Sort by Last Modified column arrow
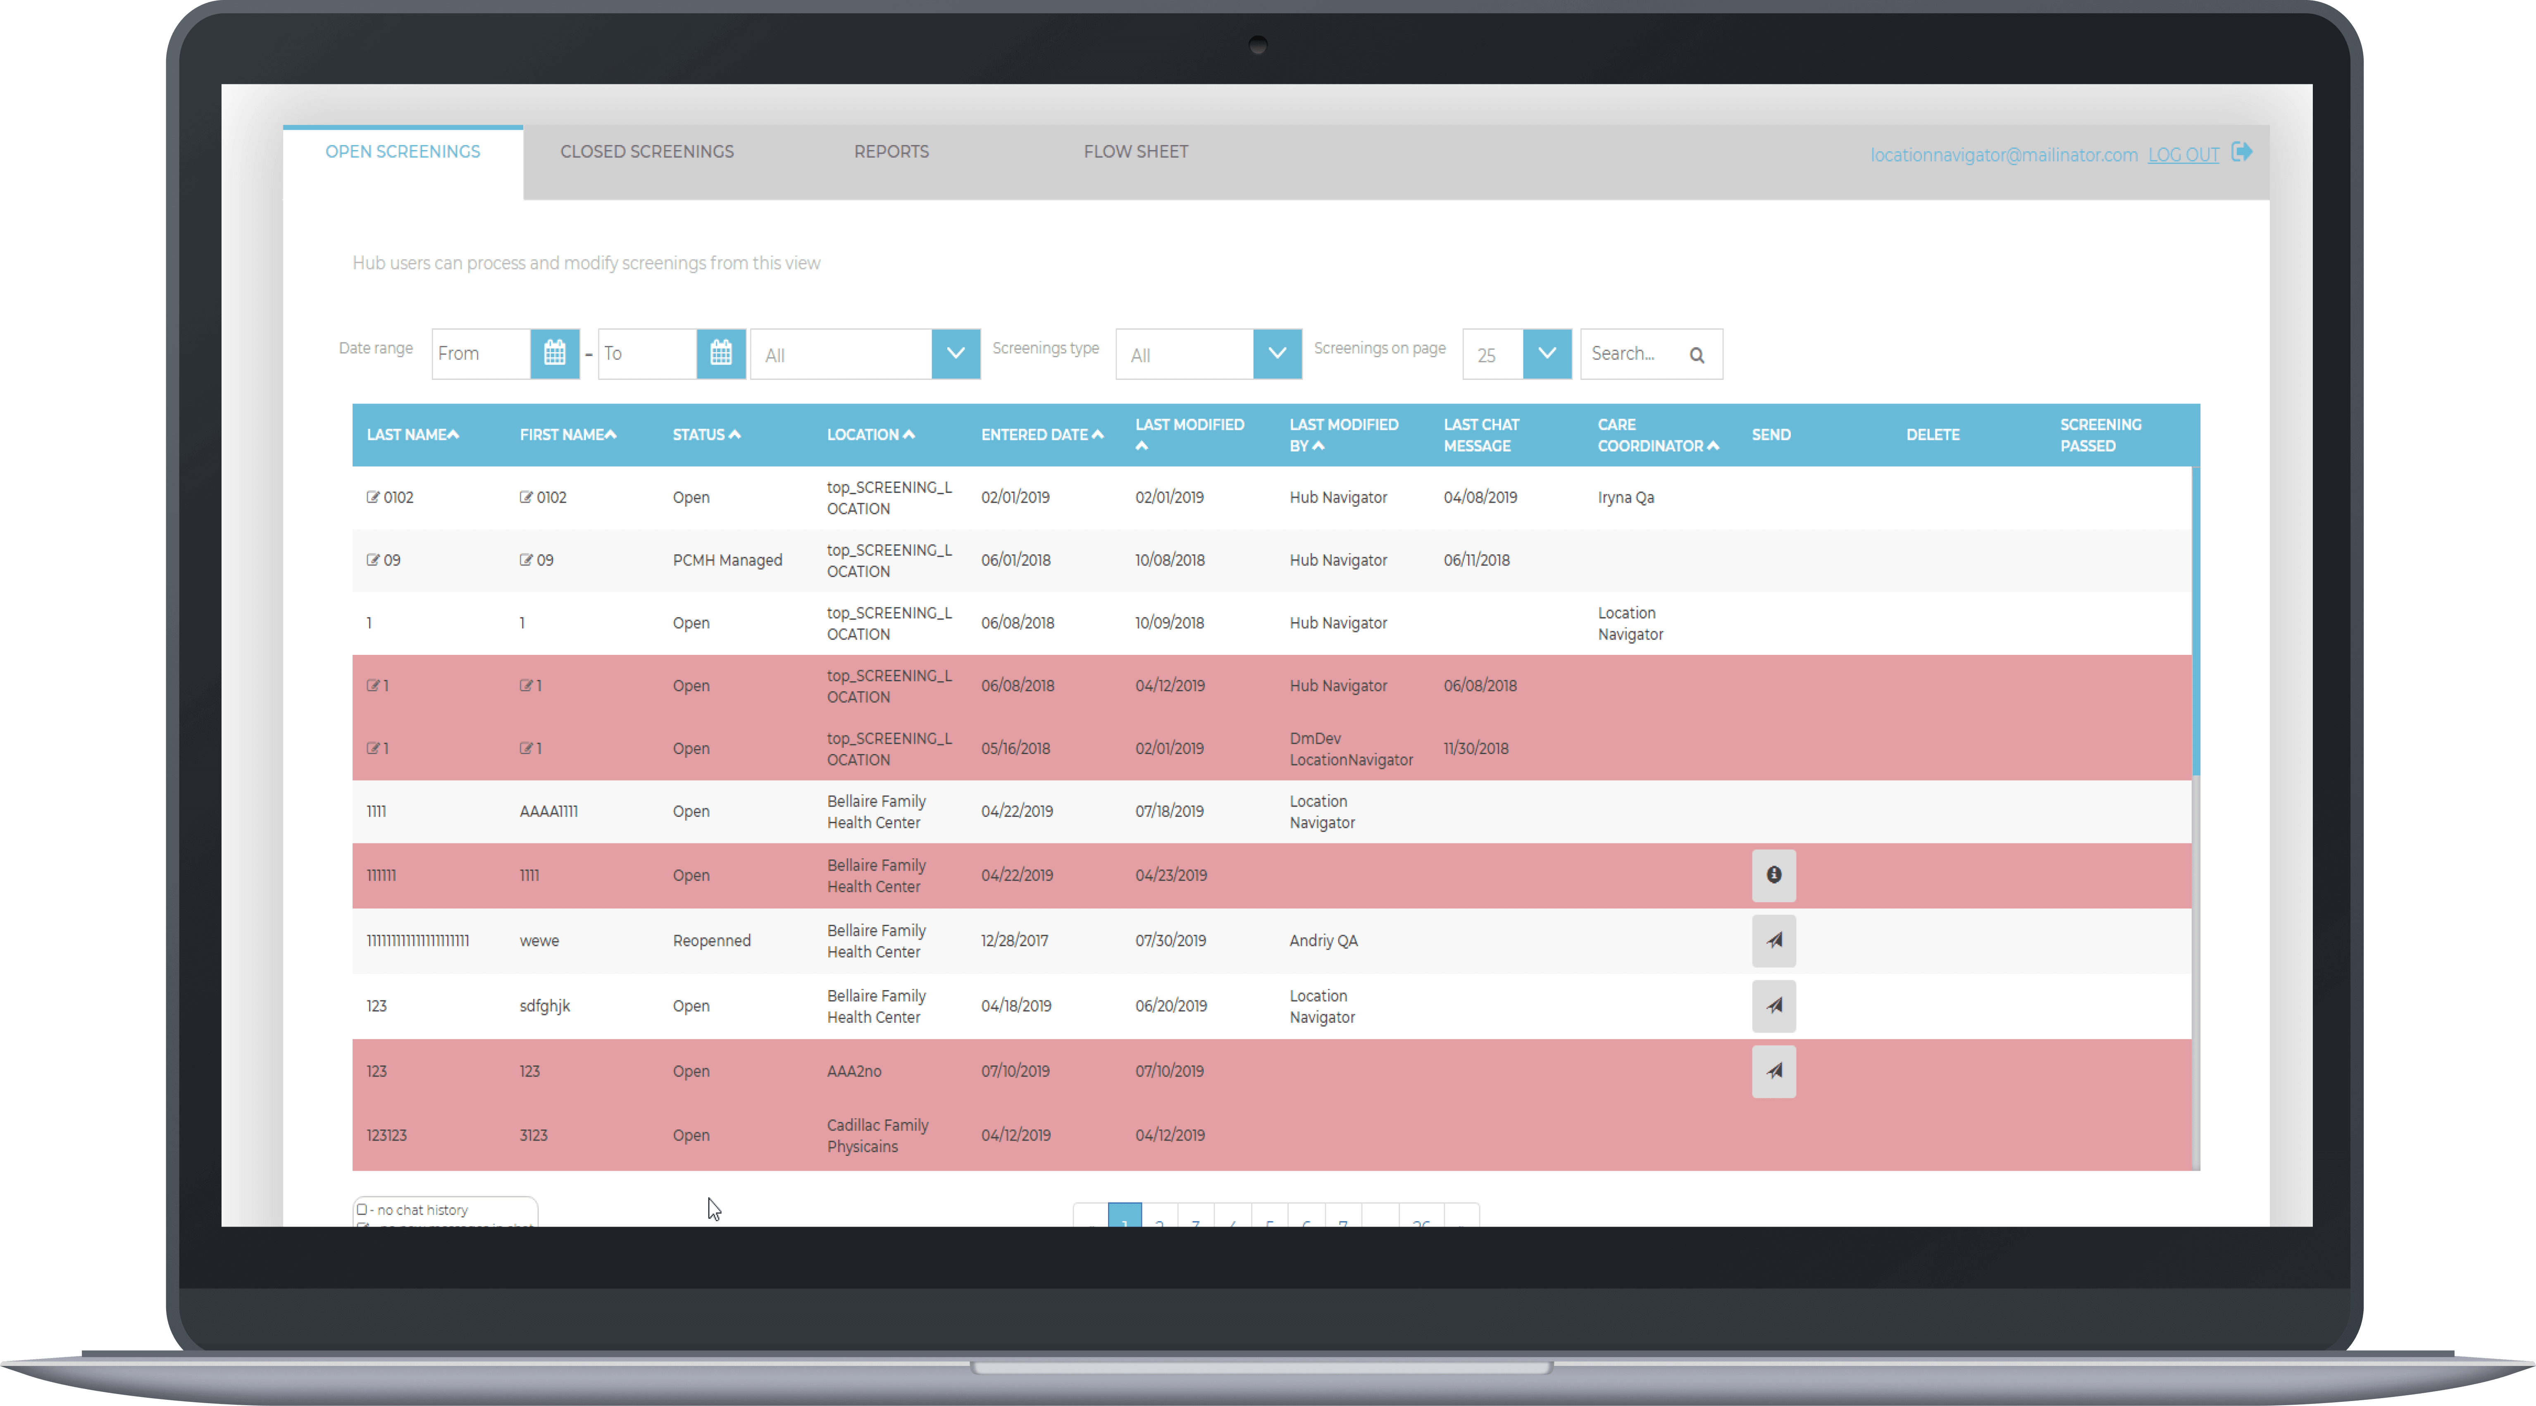 (1142, 446)
